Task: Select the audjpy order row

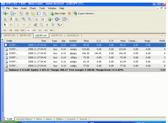Action: (x=85, y=62)
